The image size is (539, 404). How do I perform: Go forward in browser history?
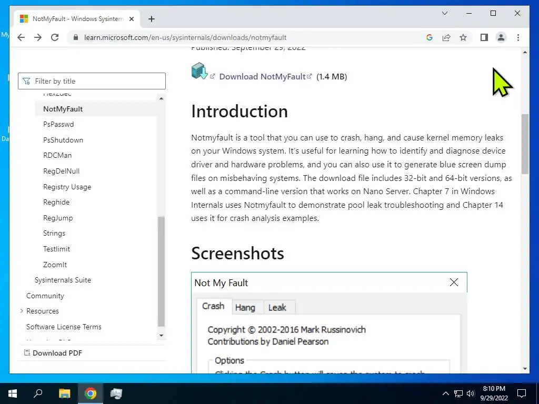(x=38, y=37)
